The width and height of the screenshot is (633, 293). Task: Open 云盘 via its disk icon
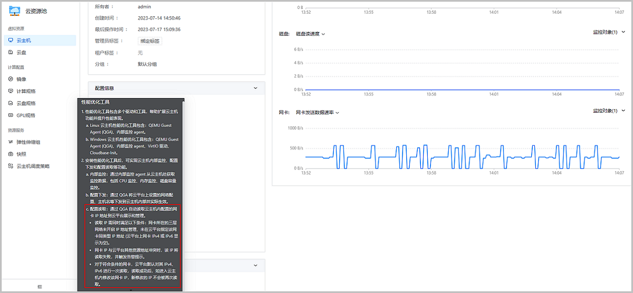11,52
